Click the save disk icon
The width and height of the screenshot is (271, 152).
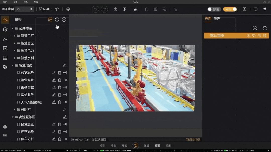coord(244,9)
